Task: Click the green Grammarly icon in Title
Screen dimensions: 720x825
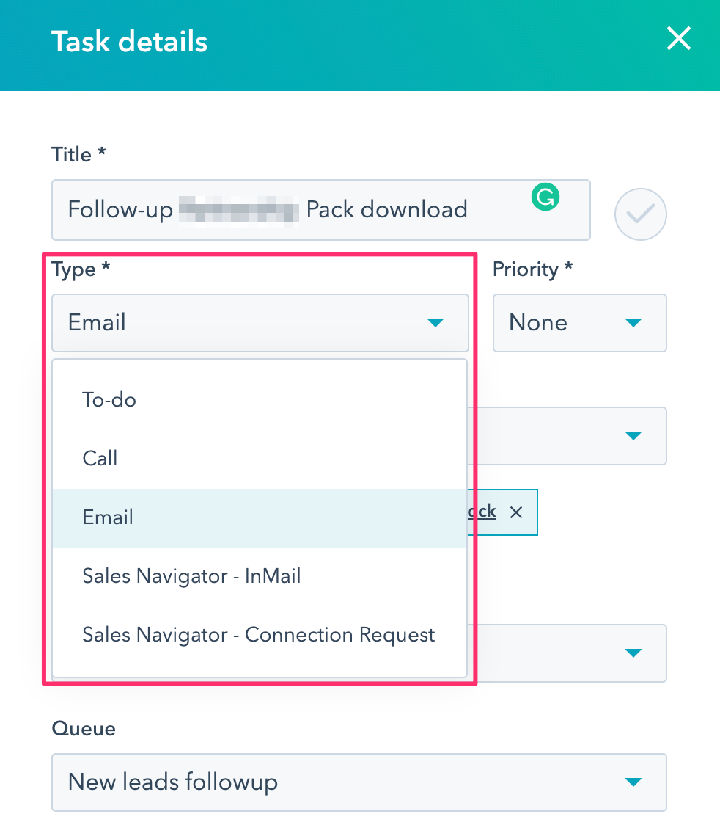Action: 546,197
